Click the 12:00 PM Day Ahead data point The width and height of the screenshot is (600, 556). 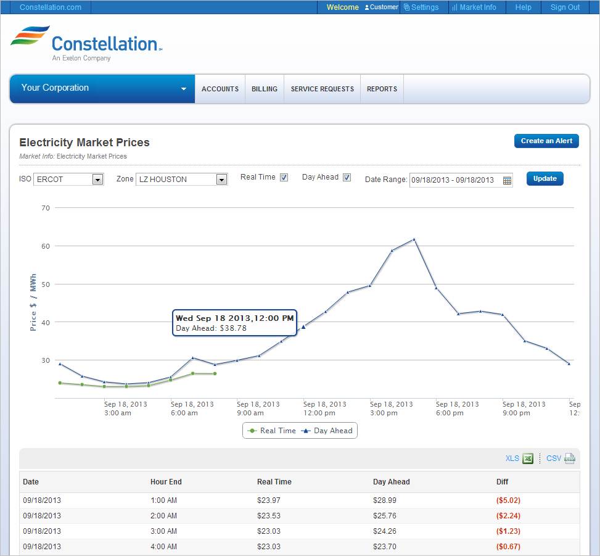pos(303,326)
